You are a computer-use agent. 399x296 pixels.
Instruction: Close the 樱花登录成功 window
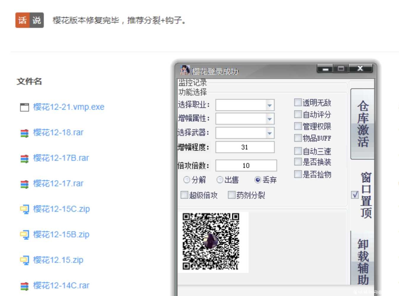[360, 69]
